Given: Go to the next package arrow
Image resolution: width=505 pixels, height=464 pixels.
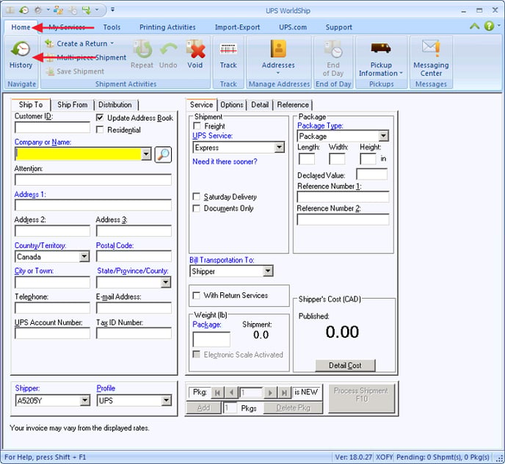Looking at the screenshot, I should click(270, 393).
